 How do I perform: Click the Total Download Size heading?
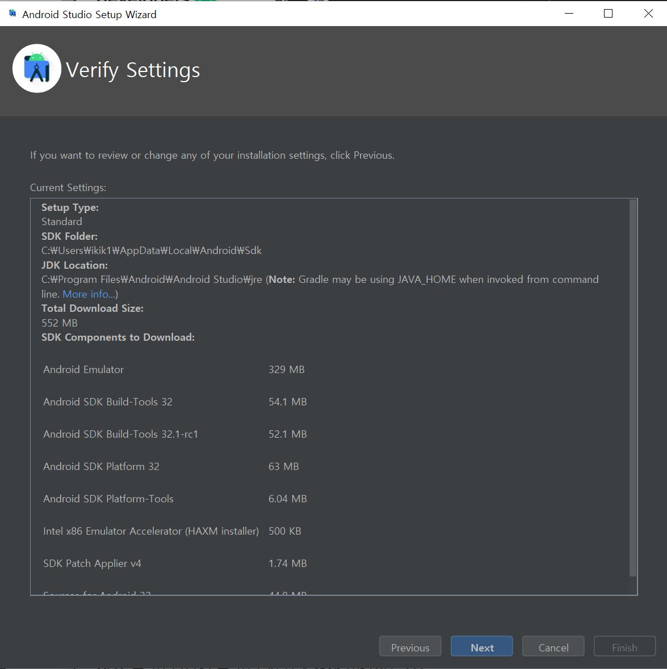(93, 308)
